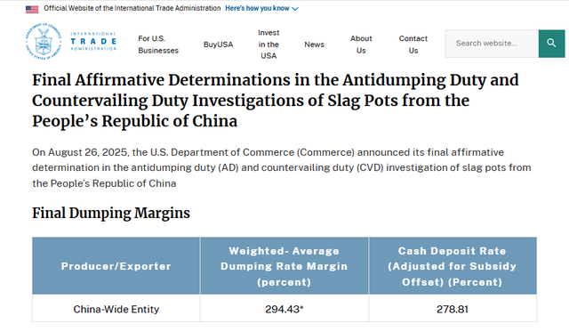
Task: Click the Department of Commerce seal logo
Action: point(44,42)
